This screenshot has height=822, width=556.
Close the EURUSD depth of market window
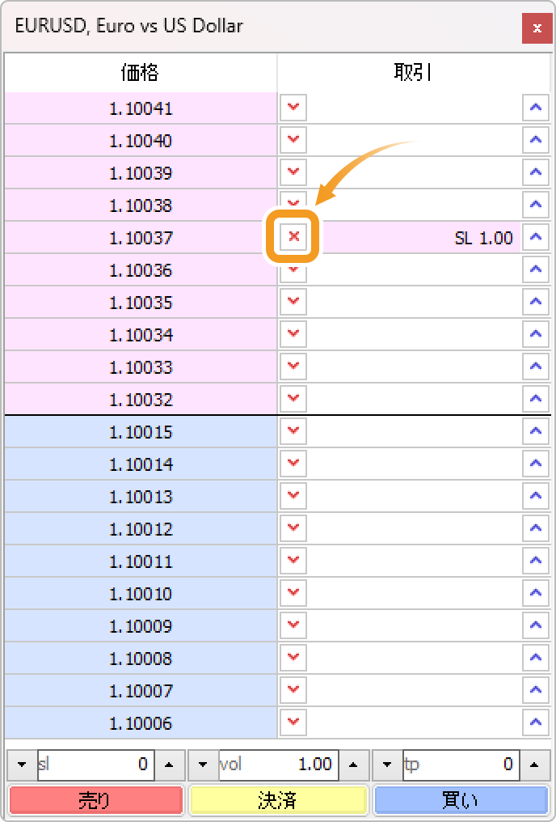537,28
